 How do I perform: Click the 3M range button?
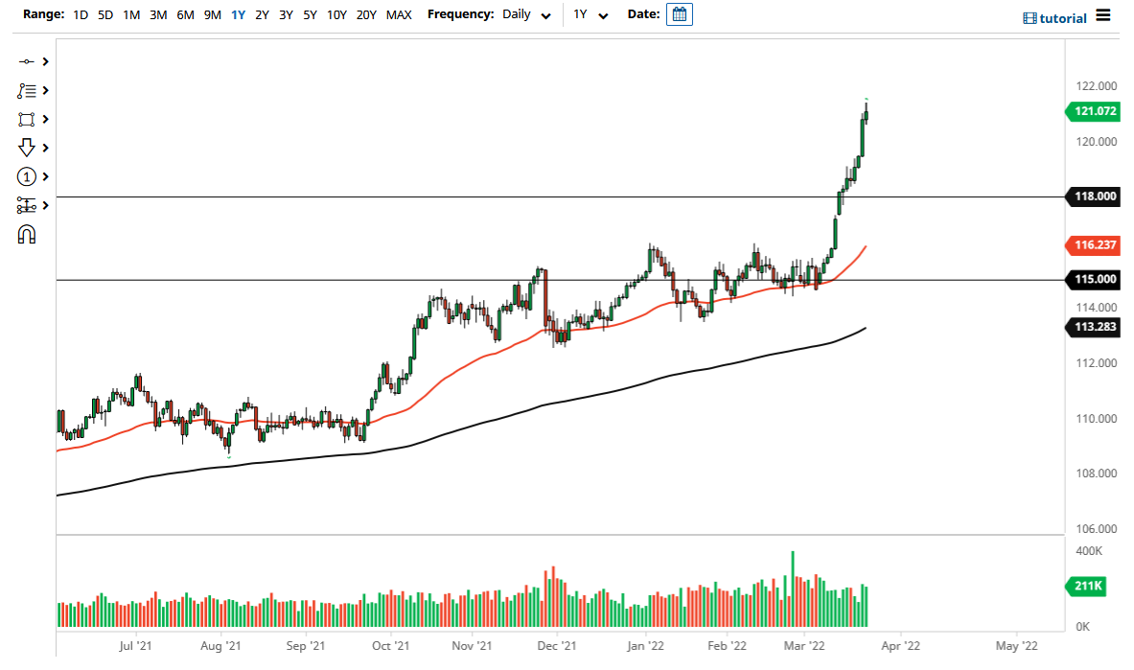point(157,14)
